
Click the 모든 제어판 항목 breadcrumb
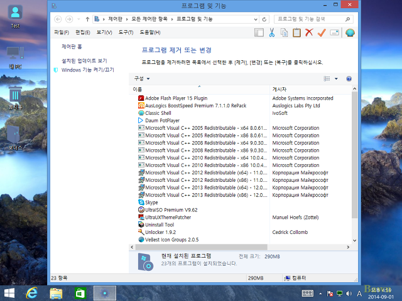[x=149, y=19]
